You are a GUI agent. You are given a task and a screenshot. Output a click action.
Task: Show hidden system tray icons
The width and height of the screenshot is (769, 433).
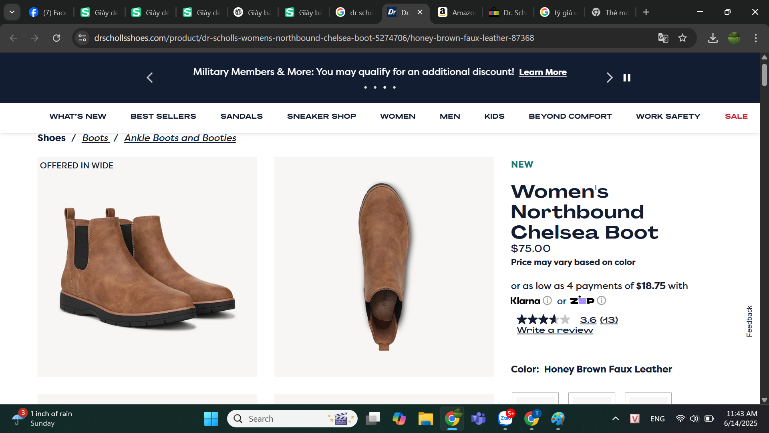click(615, 419)
